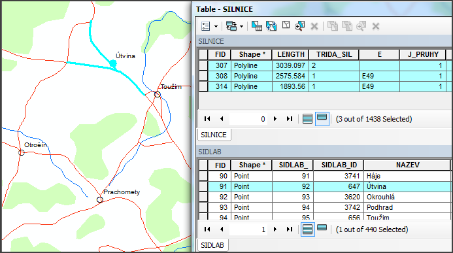This screenshot has width=453, height=253.
Task: Click the 3741 SIDLAB_ID cell
Action: coord(339,176)
